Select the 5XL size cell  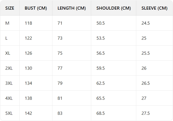click(x=9, y=113)
